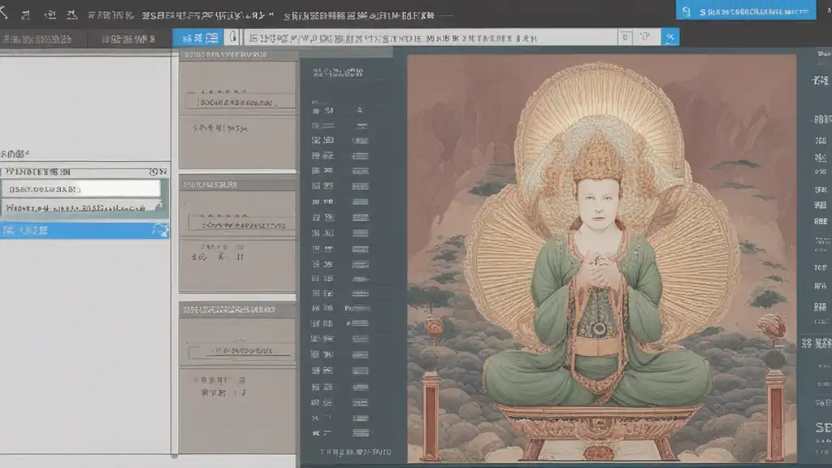The width and height of the screenshot is (832, 468).
Task: Open the seated green-robed figure painting preview
Action: [602, 258]
